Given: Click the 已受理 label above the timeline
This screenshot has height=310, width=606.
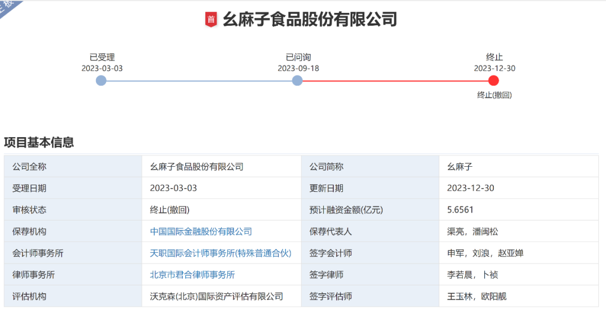Looking at the screenshot, I should click(102, 58).
